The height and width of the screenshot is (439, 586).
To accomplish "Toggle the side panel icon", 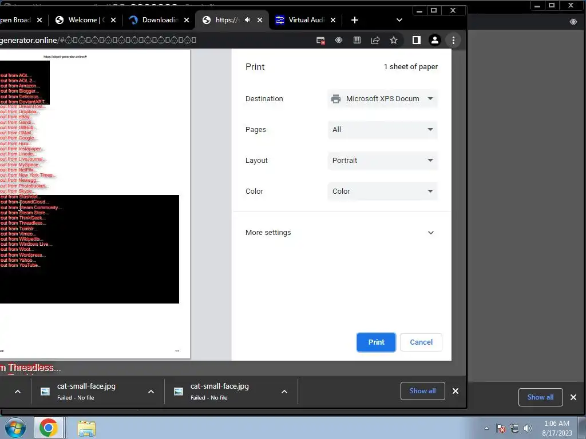I will [417, 41].
